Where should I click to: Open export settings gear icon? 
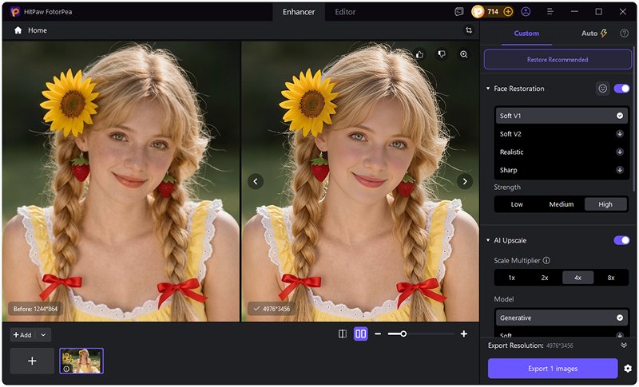(628, 369)
